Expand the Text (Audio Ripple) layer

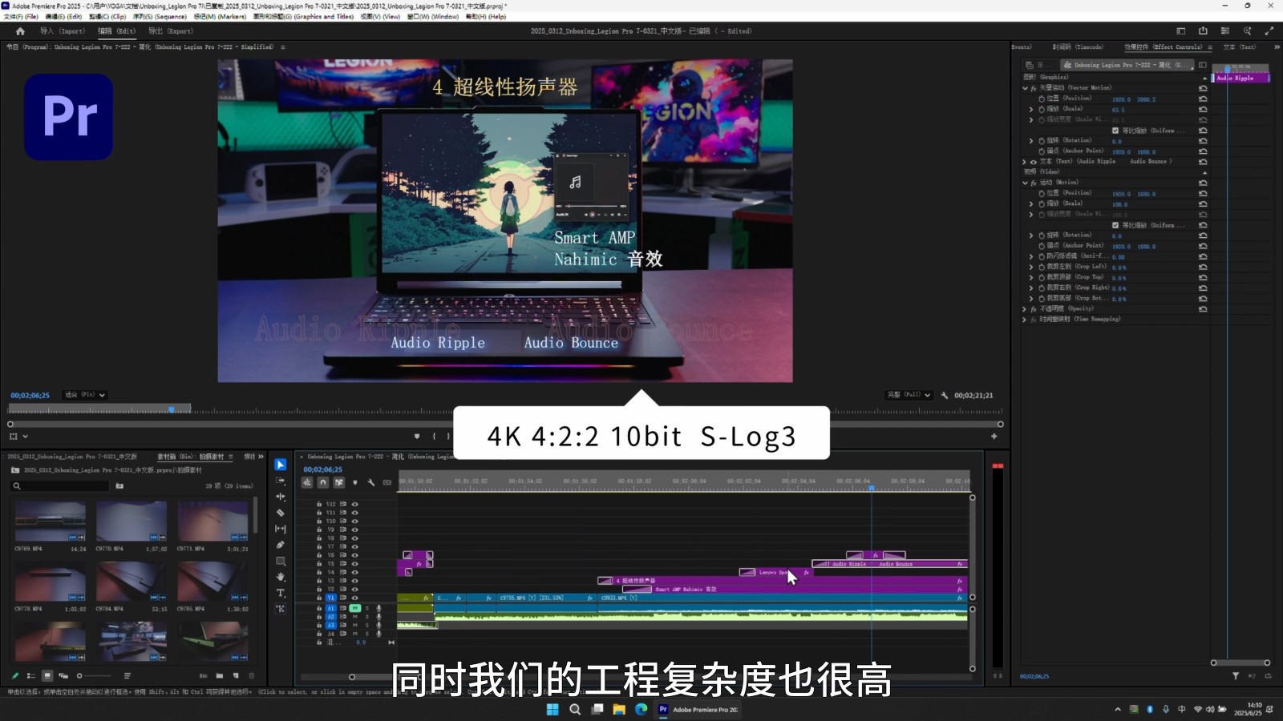tap(1025, 162)
